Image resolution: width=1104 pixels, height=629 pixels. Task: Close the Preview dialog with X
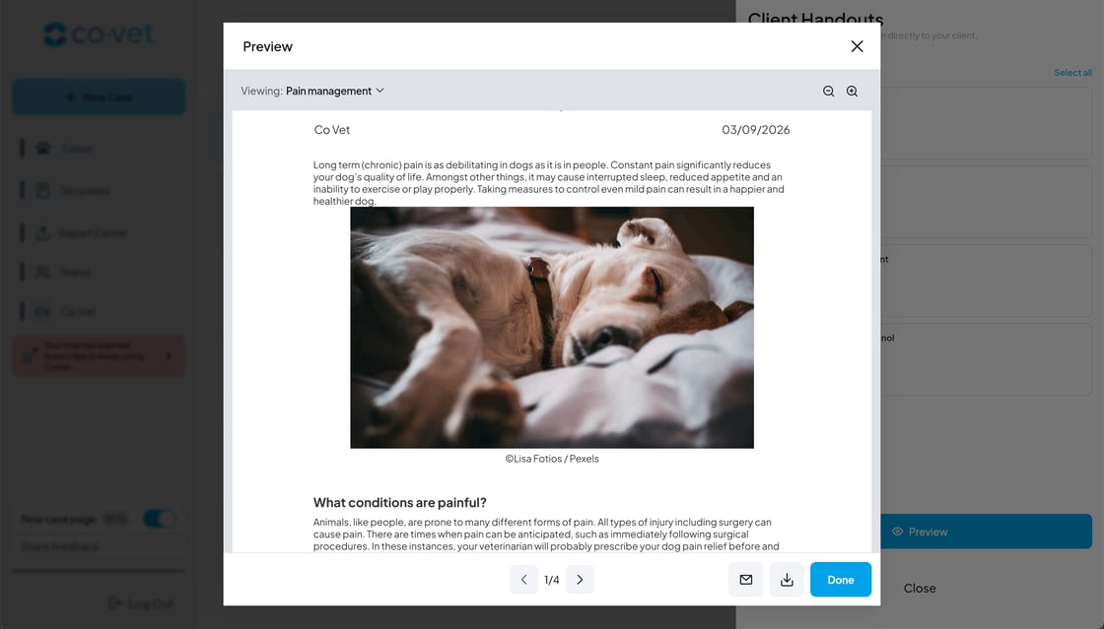(x=857, y=46)
